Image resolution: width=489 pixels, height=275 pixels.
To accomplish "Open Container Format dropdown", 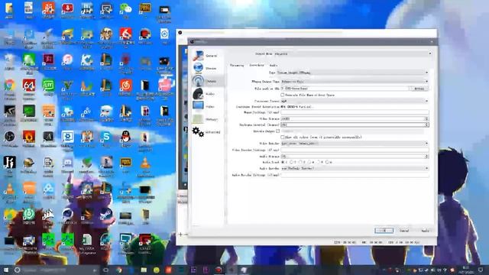I will 355,101.
